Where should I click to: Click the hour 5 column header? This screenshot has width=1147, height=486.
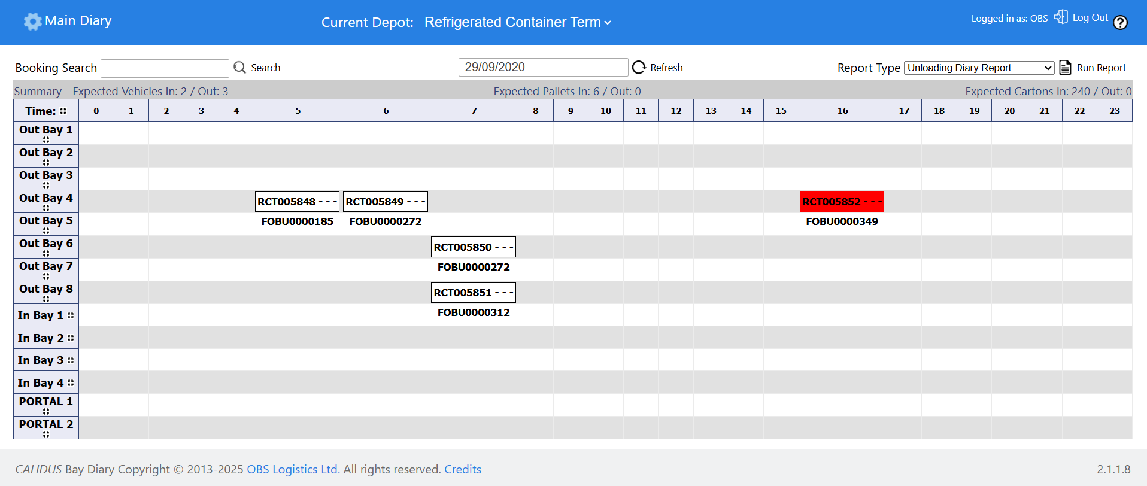click(298, 111)
